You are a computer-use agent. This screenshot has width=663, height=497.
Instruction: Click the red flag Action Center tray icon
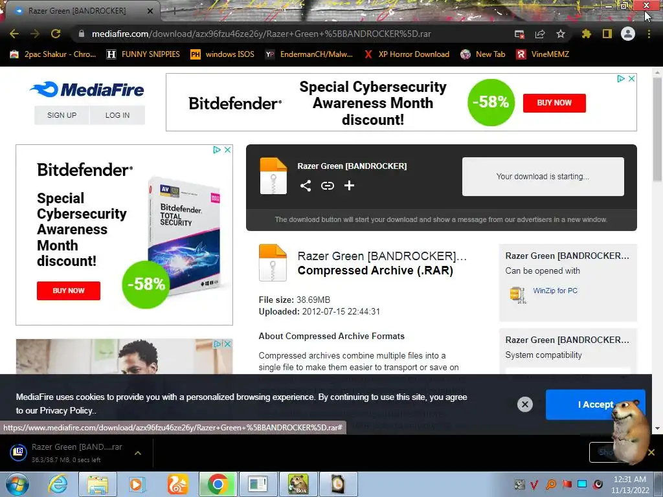coord(567,484)
